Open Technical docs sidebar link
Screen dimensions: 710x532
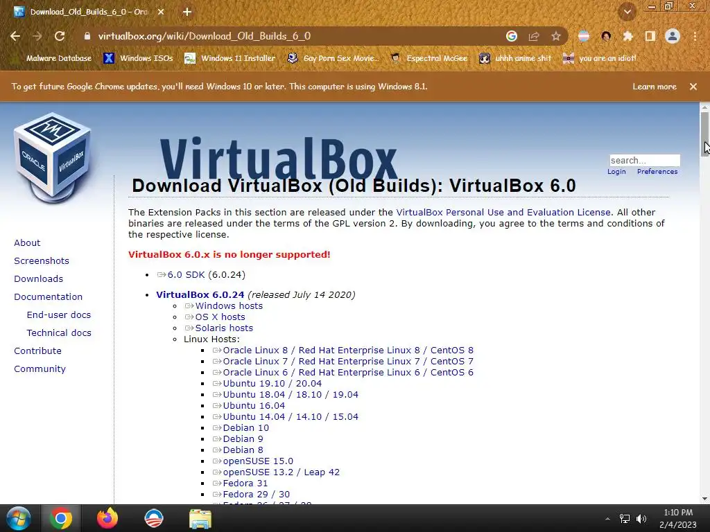point(59,333)
